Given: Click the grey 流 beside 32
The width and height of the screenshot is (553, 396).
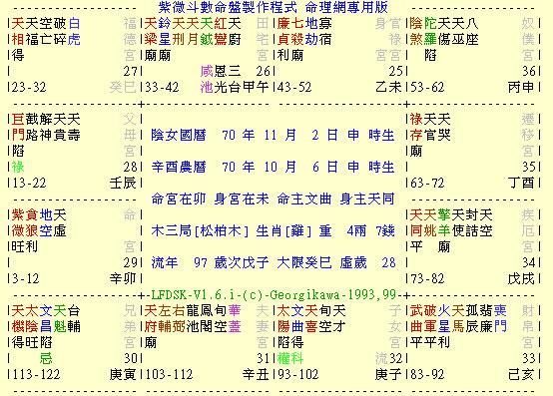Looking at the screenshot, I should [x=381, y=358].
